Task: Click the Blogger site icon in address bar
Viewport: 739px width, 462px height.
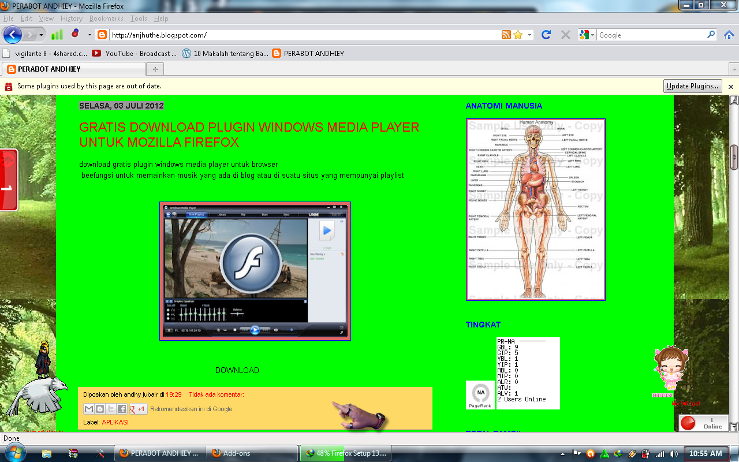Action: [x=102, y=35]
